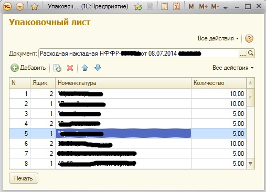266x192 pixels.
Task: Open the Favorites star icon in title bar
Action: tap(35, 7)
